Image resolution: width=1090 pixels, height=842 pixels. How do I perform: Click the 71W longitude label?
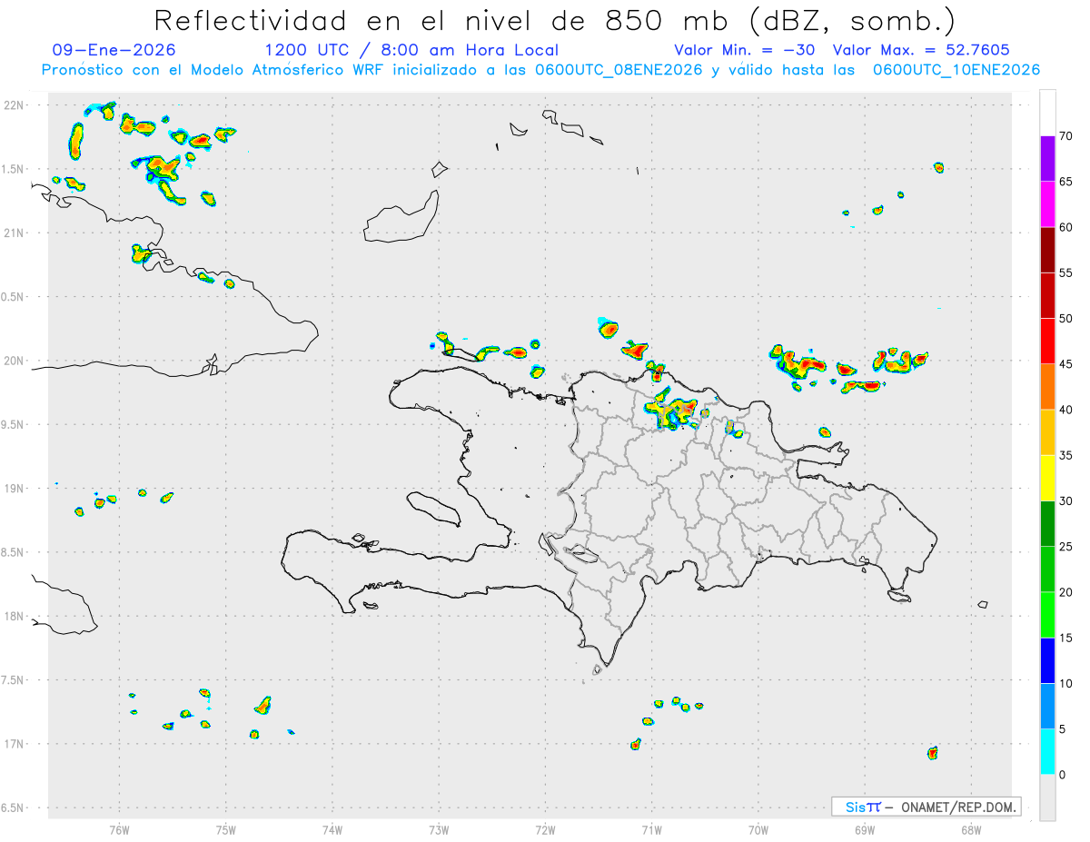(x=651, y=828)
